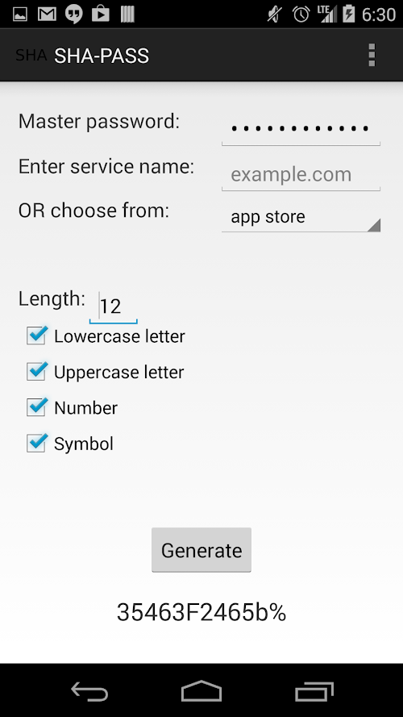The height and width of the screenshot is (717, 403).
Task: Uncheck the Uppercase letter checkbox
Action: 36,371
